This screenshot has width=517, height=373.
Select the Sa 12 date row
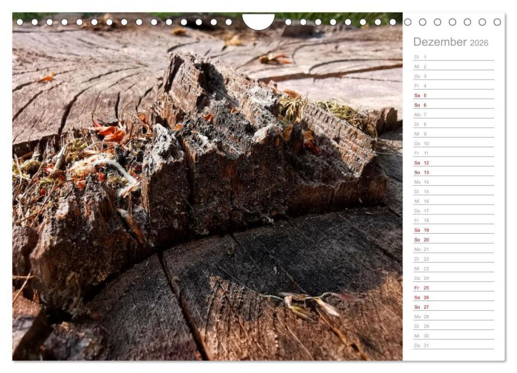454,162
